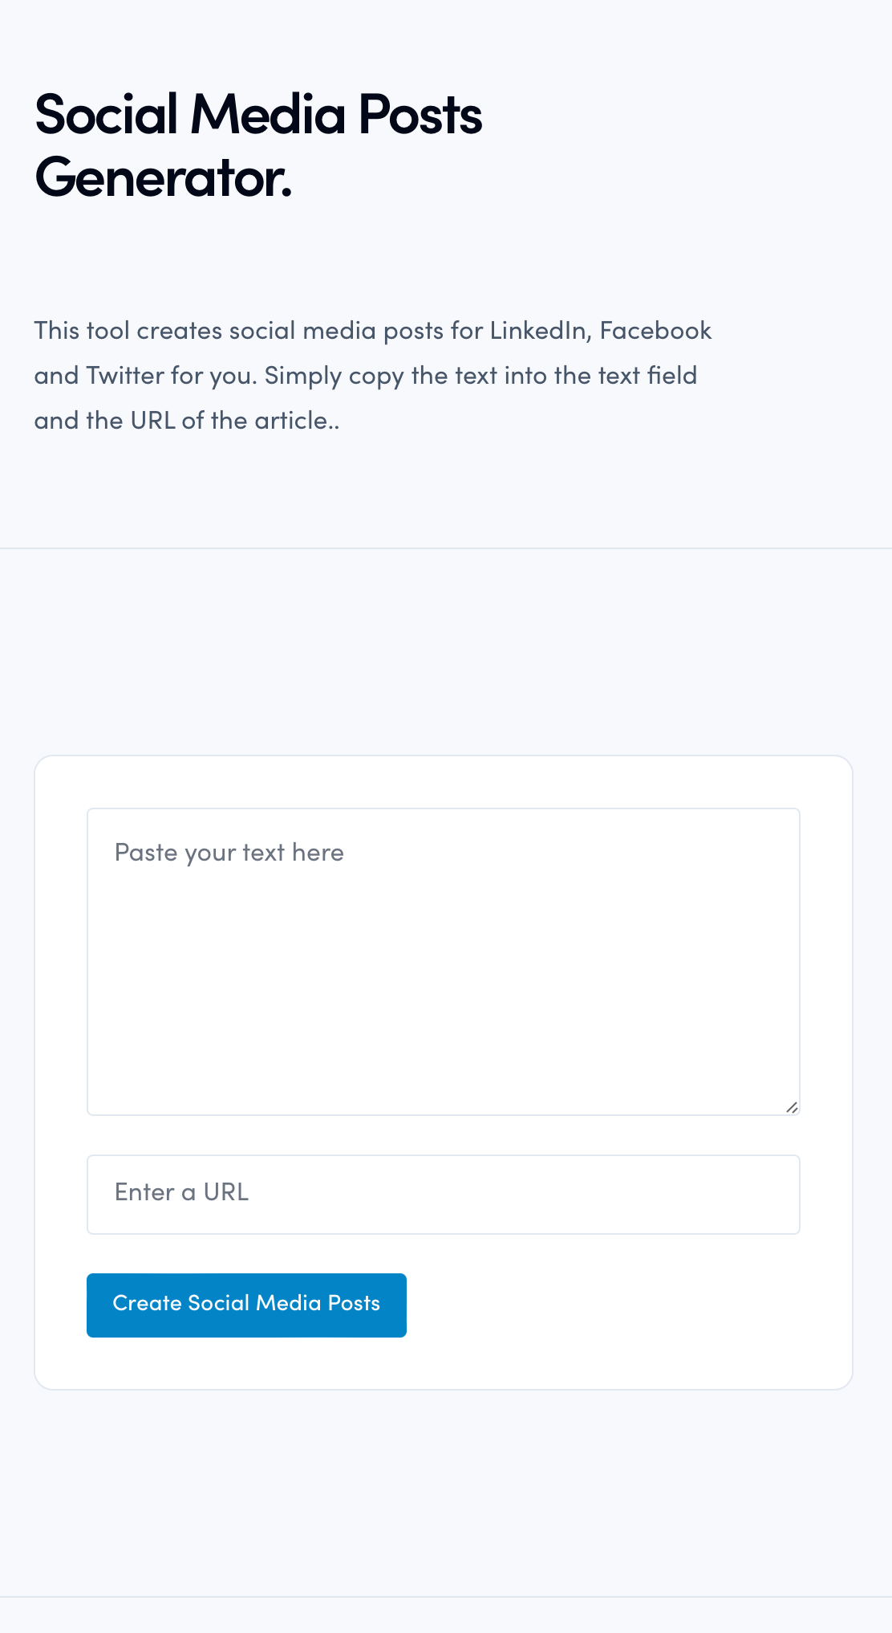Focus the 'Enter a URL' input field
This screenshot has width=892, height=1633.
click(443, 1194)
